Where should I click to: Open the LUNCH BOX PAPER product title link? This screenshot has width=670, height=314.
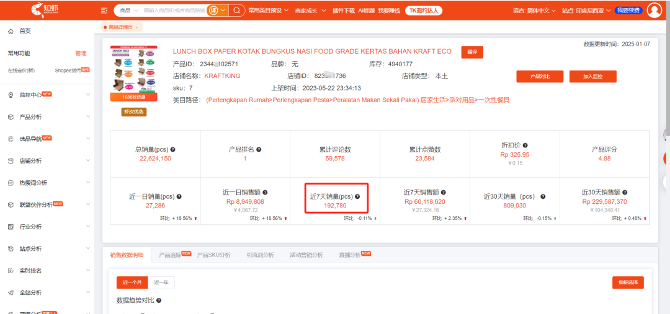click(312, 51)
